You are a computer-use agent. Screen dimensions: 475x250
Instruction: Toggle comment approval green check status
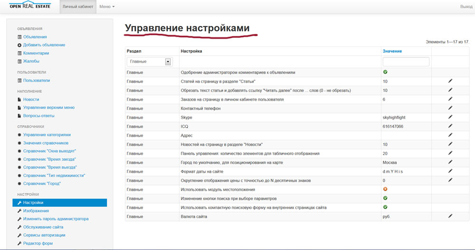(385, 72)
